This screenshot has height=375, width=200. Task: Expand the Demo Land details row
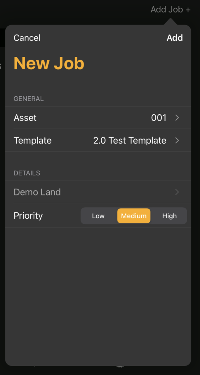pyautogui.click(x=98, y=192)
